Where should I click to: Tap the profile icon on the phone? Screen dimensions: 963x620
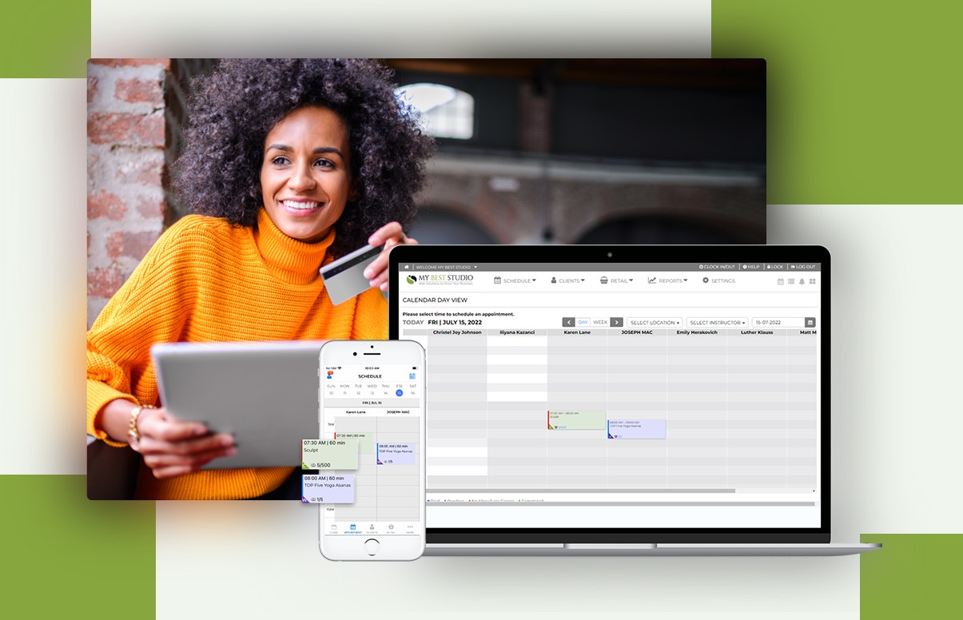pos(330,376)
